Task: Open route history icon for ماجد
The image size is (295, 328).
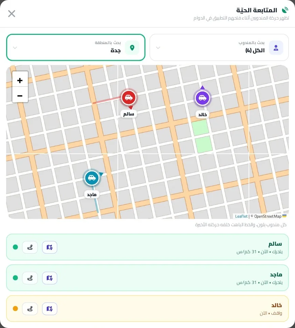Action: click(30, 278)
